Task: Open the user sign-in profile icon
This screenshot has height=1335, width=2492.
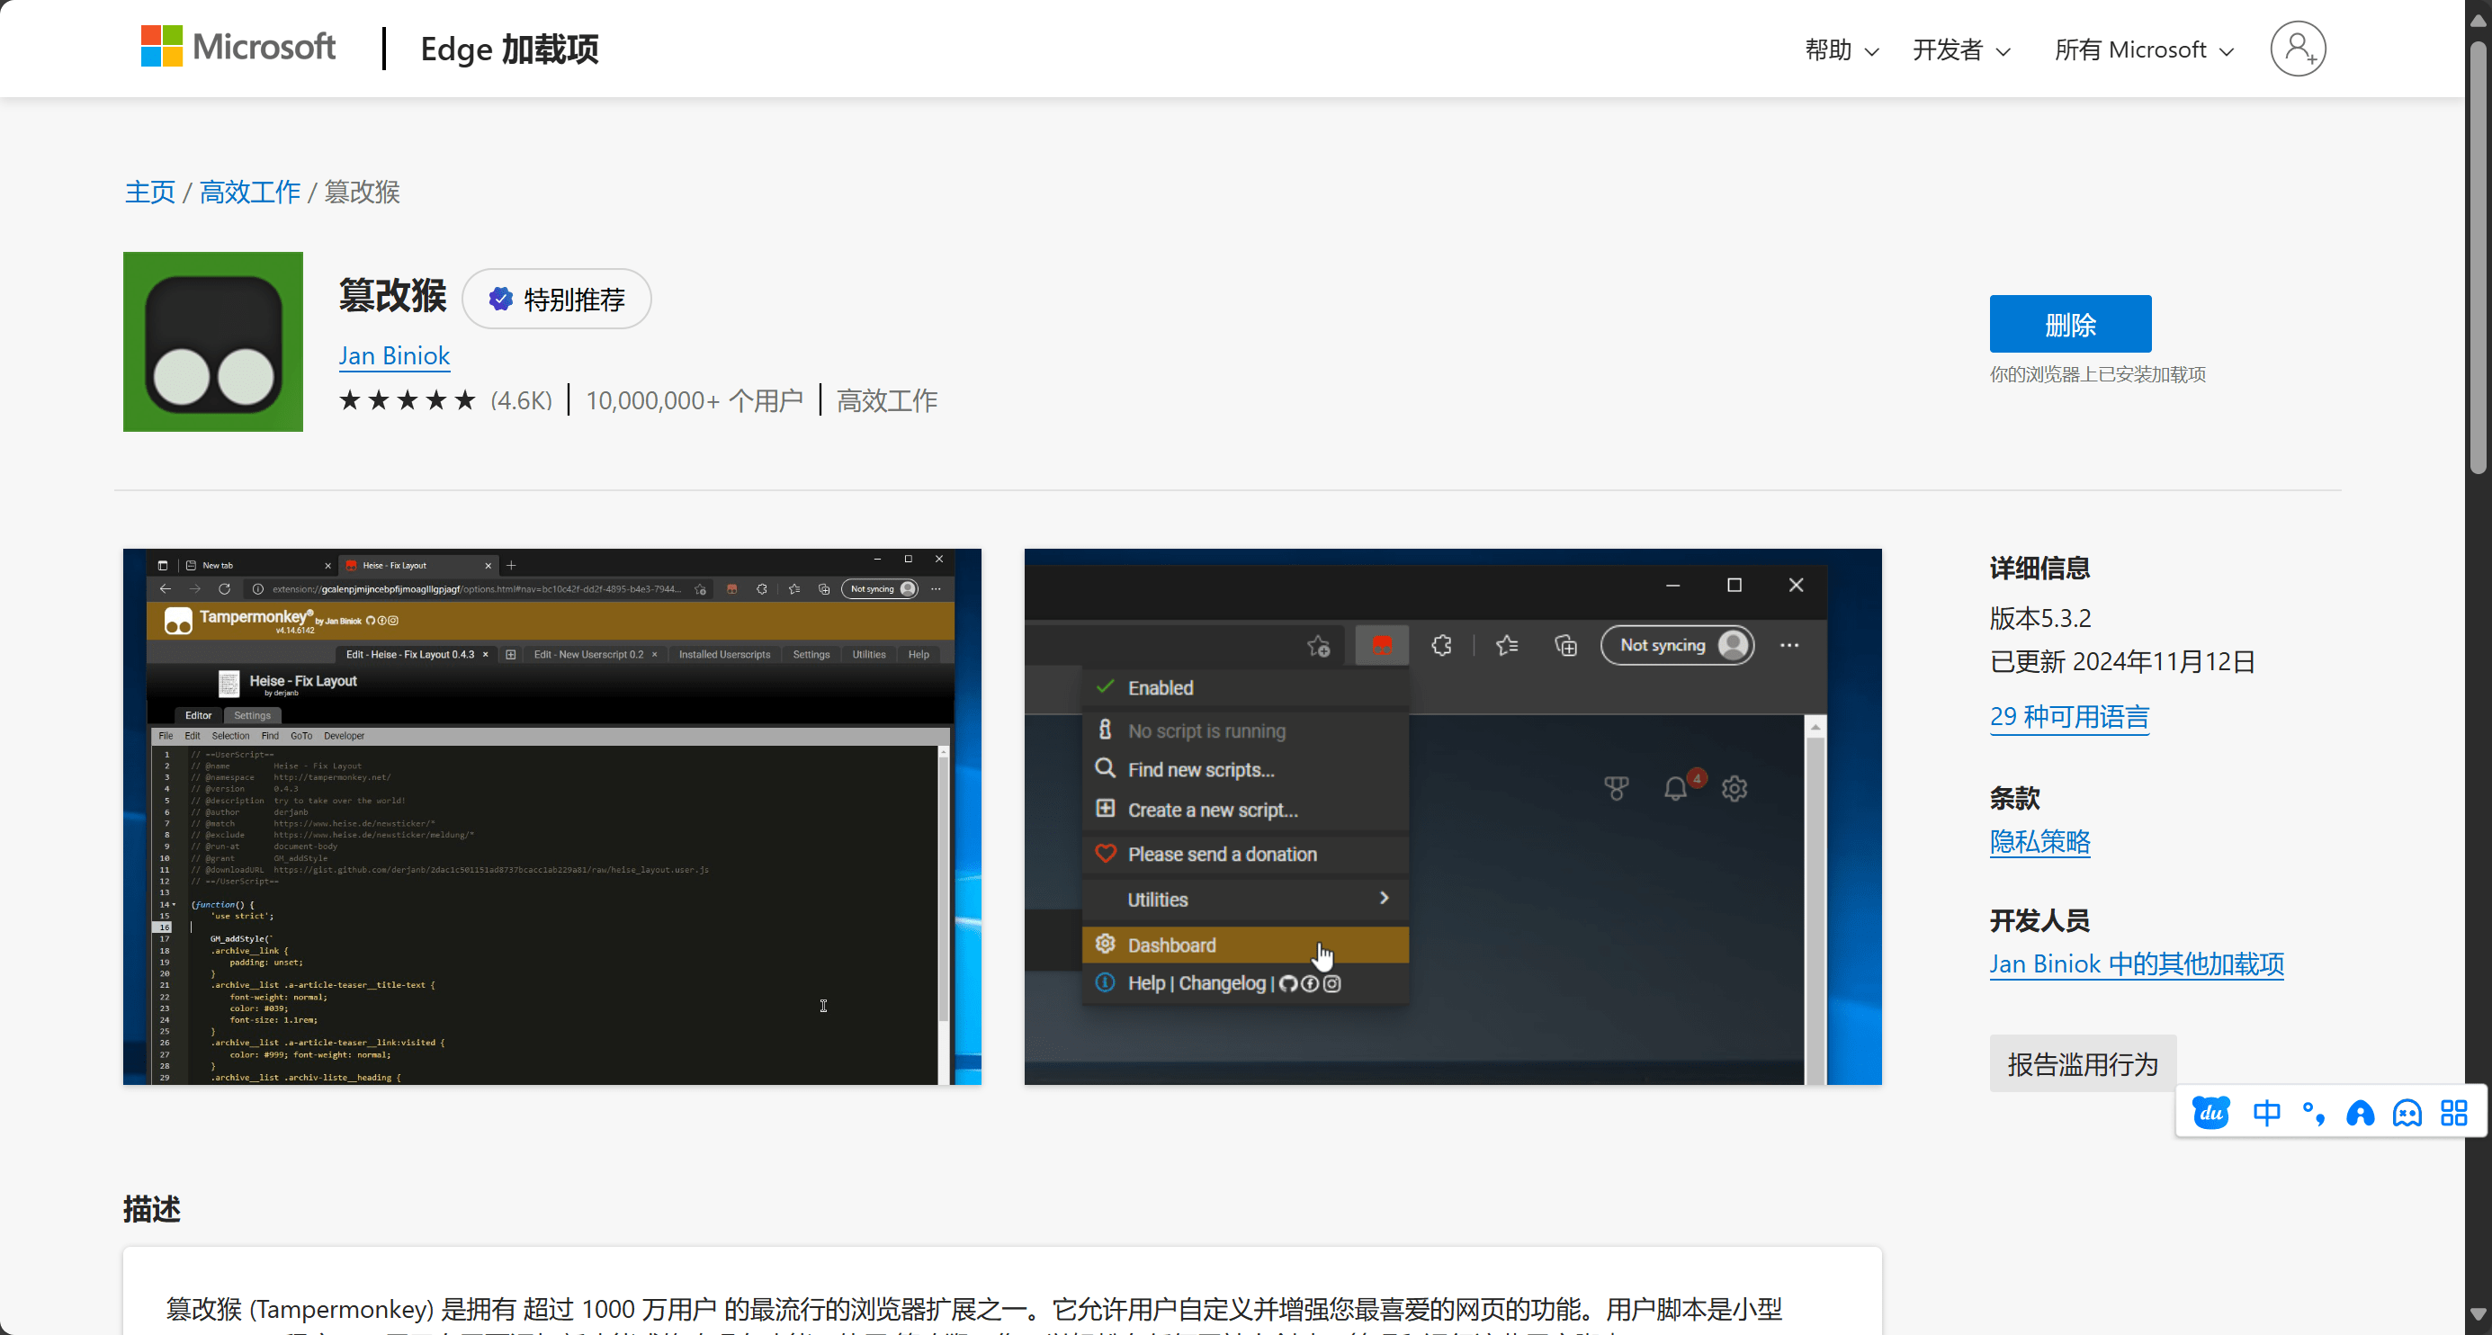Action: pos(2298,49)
